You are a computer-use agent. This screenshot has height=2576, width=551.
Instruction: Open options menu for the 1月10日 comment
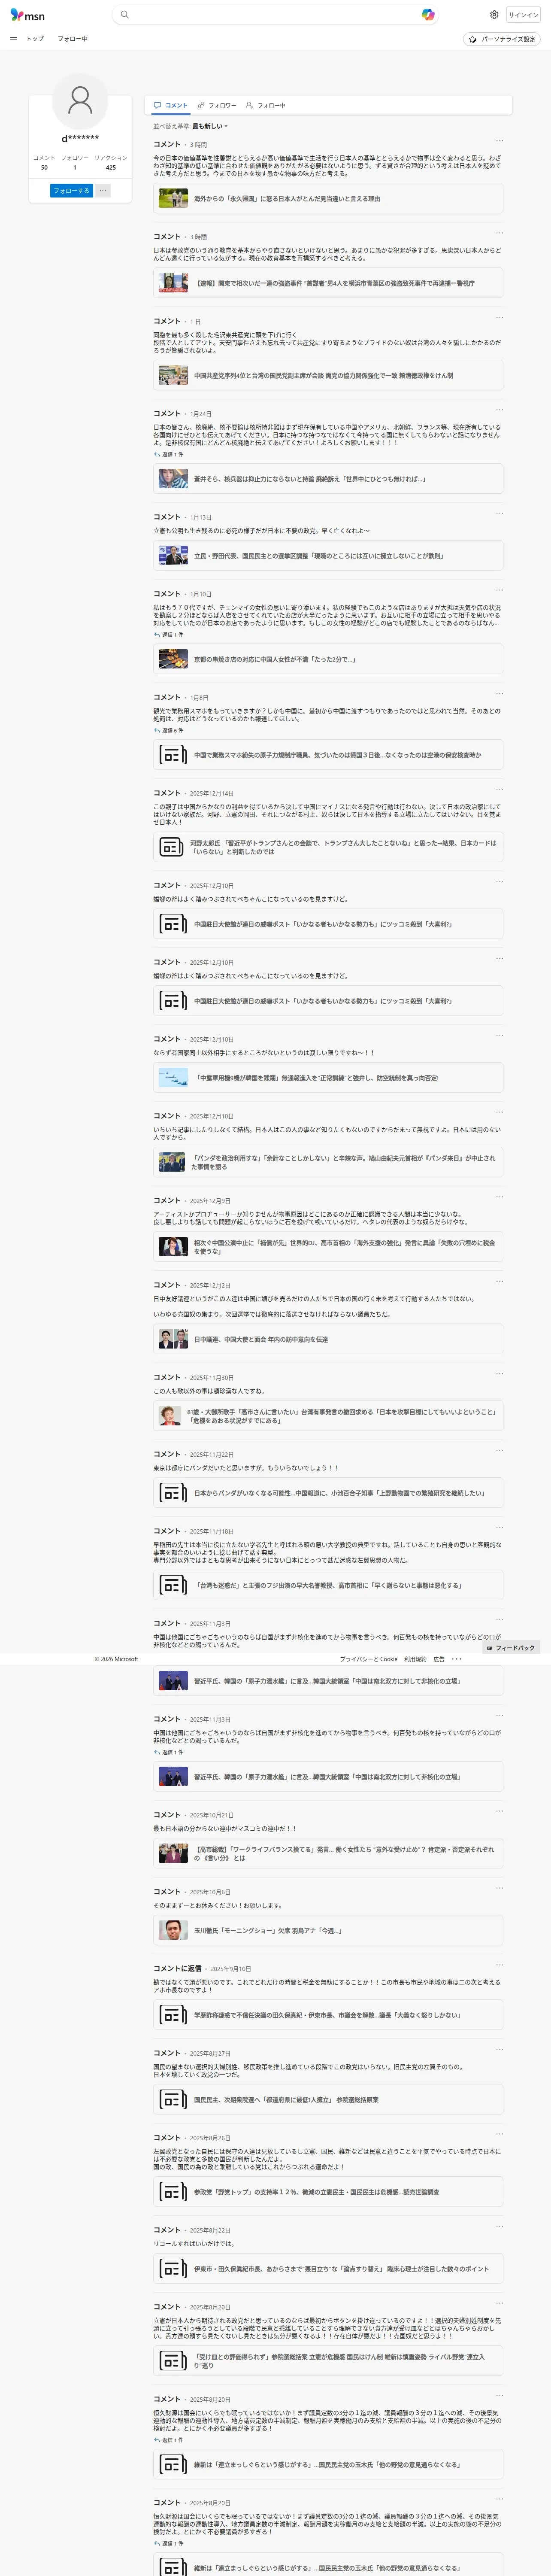pos(499,590)
